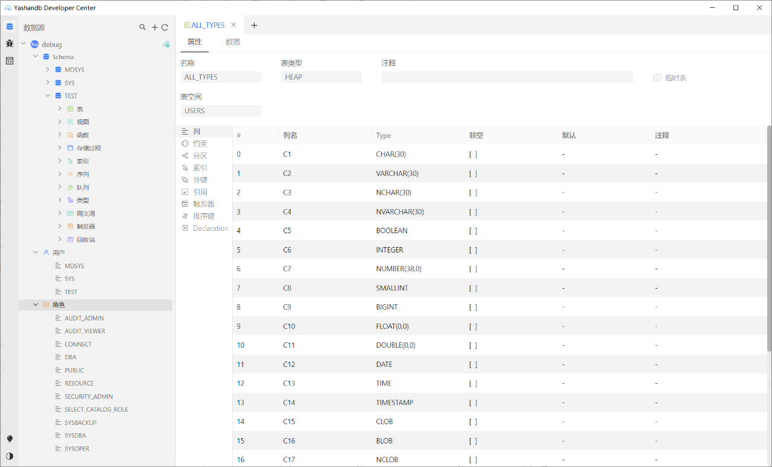Open the debug bug icon in sidebar
This screenshot has width=772, height=467.
[10, 43]
